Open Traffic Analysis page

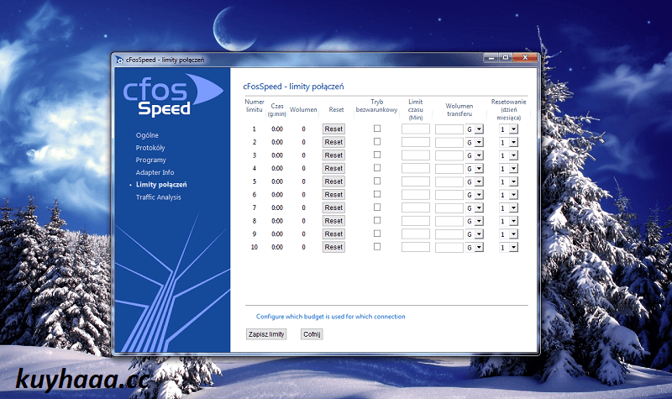point(158,197)
